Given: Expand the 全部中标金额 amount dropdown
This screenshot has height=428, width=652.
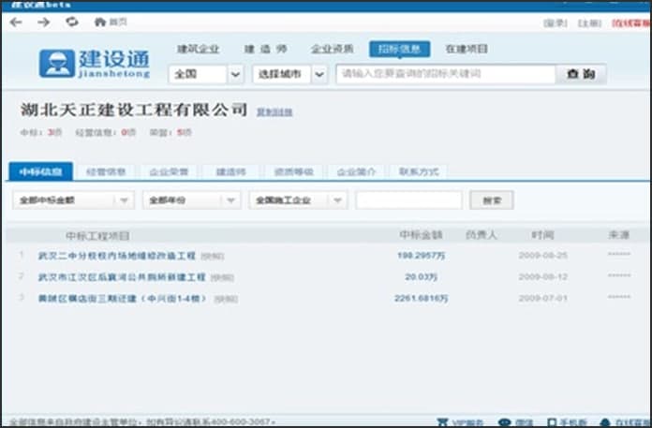Looking at the screenshot, I should (73, 200).
